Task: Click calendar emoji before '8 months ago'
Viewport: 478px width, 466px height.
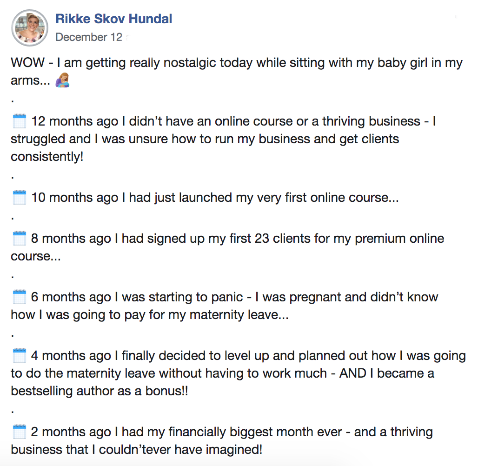Action: point(19,238)
